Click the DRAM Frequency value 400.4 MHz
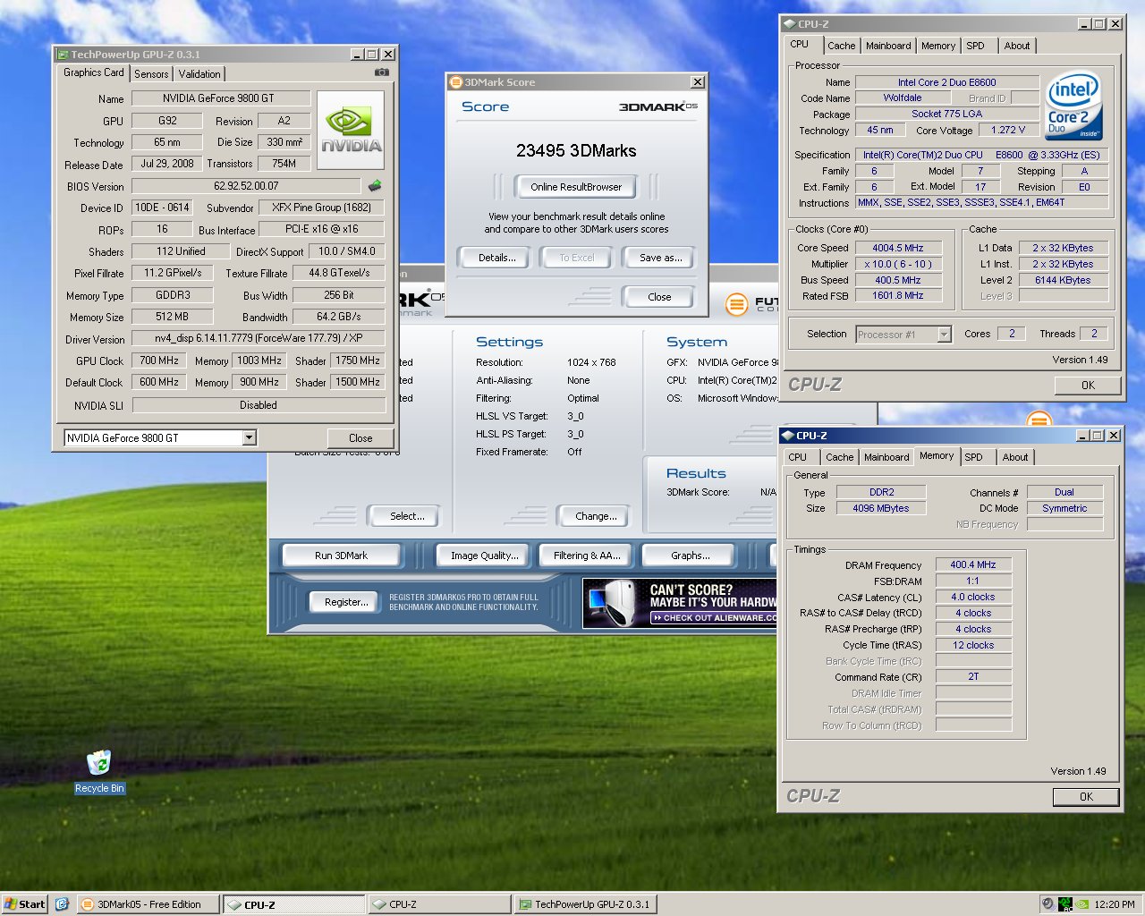1145x916 pixels. (x=973, y=564)
